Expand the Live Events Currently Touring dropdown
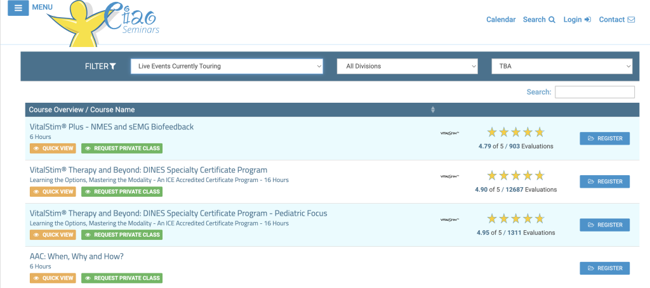 pos(227,66)
